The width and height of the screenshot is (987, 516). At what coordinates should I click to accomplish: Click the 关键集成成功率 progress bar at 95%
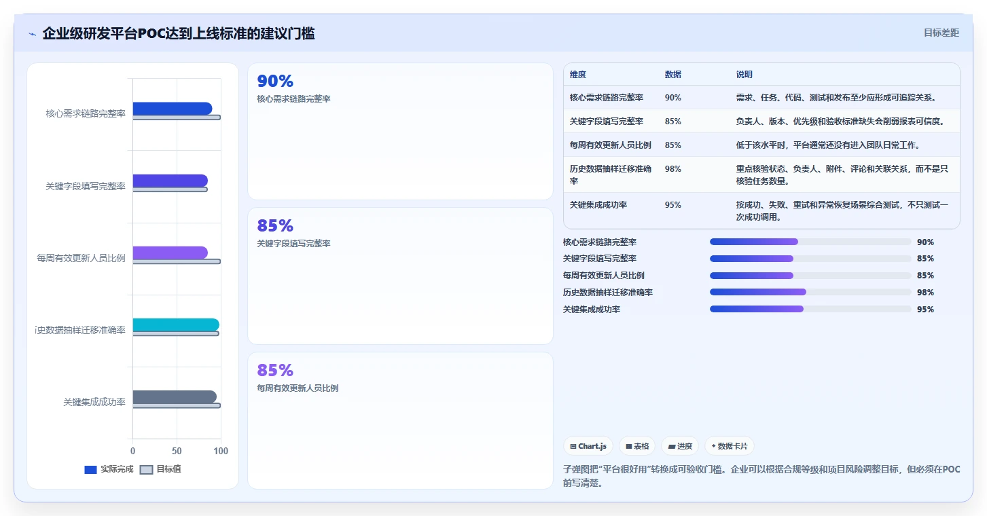[x=810, y=309]
